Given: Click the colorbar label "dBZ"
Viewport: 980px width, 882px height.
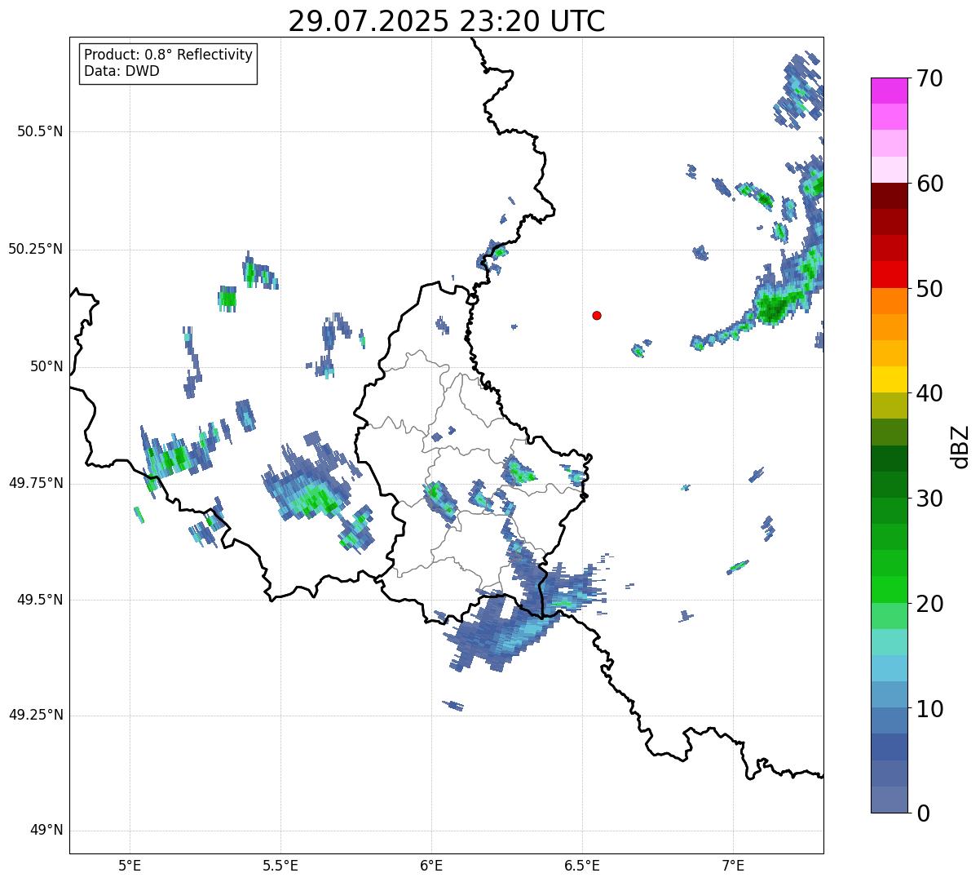Looking at the screenshot, I should pyautogui.click(x=960, y=445).
